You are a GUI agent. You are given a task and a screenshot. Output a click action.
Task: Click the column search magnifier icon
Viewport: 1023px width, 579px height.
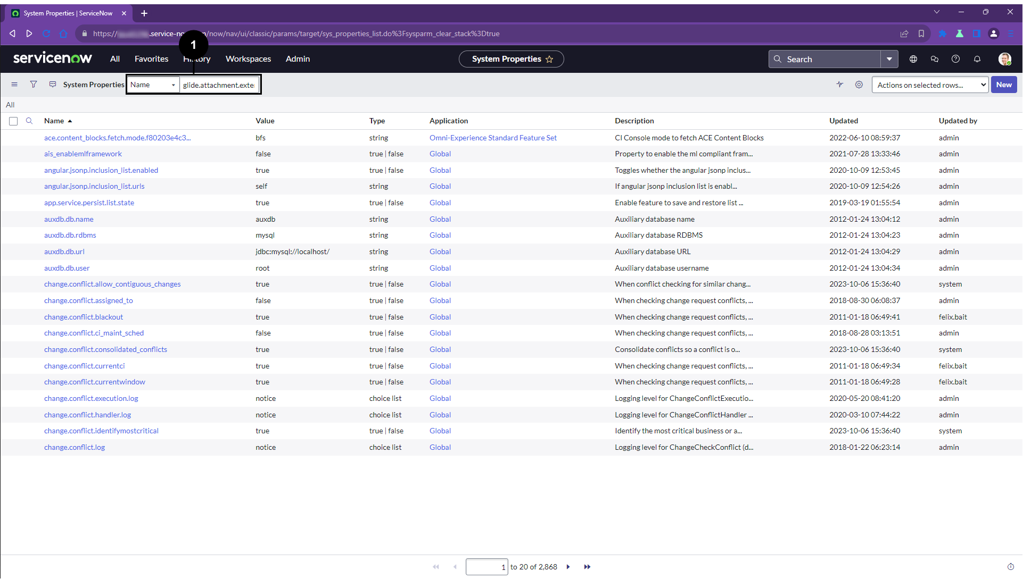click(29, 121)
